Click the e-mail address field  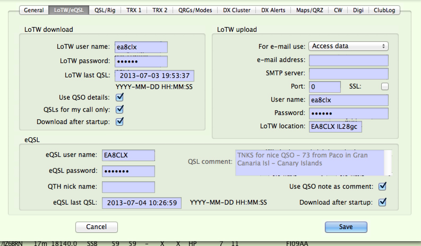(349, 60)
